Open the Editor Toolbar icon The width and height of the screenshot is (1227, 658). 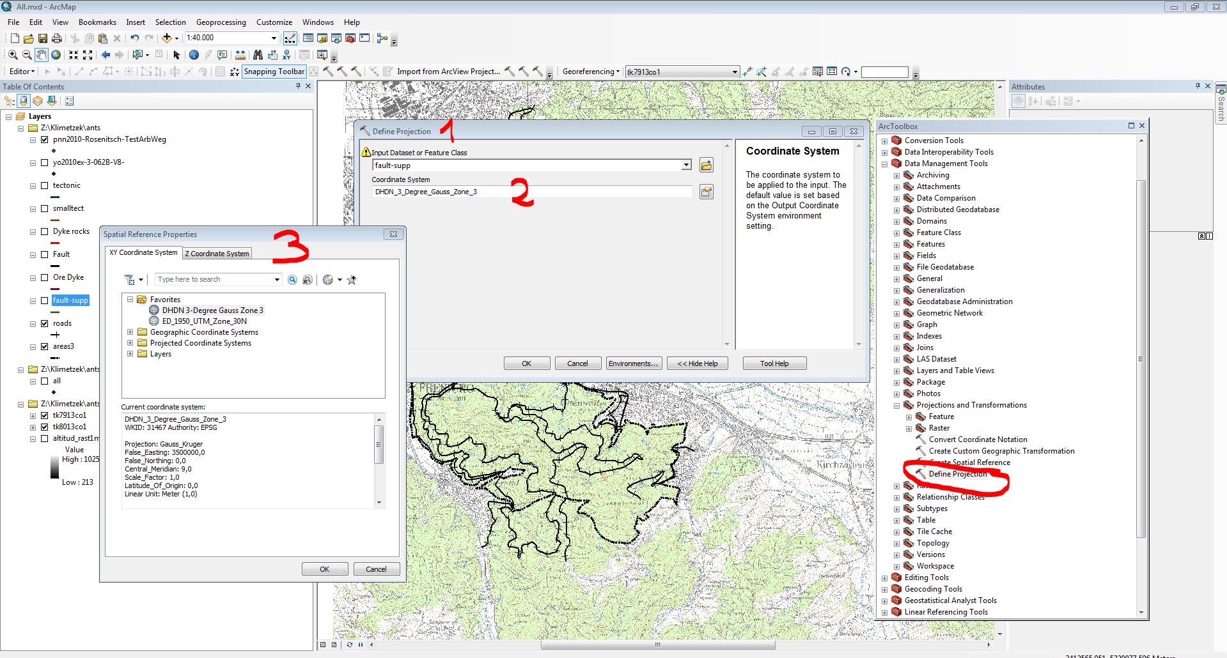coord(290,38)
